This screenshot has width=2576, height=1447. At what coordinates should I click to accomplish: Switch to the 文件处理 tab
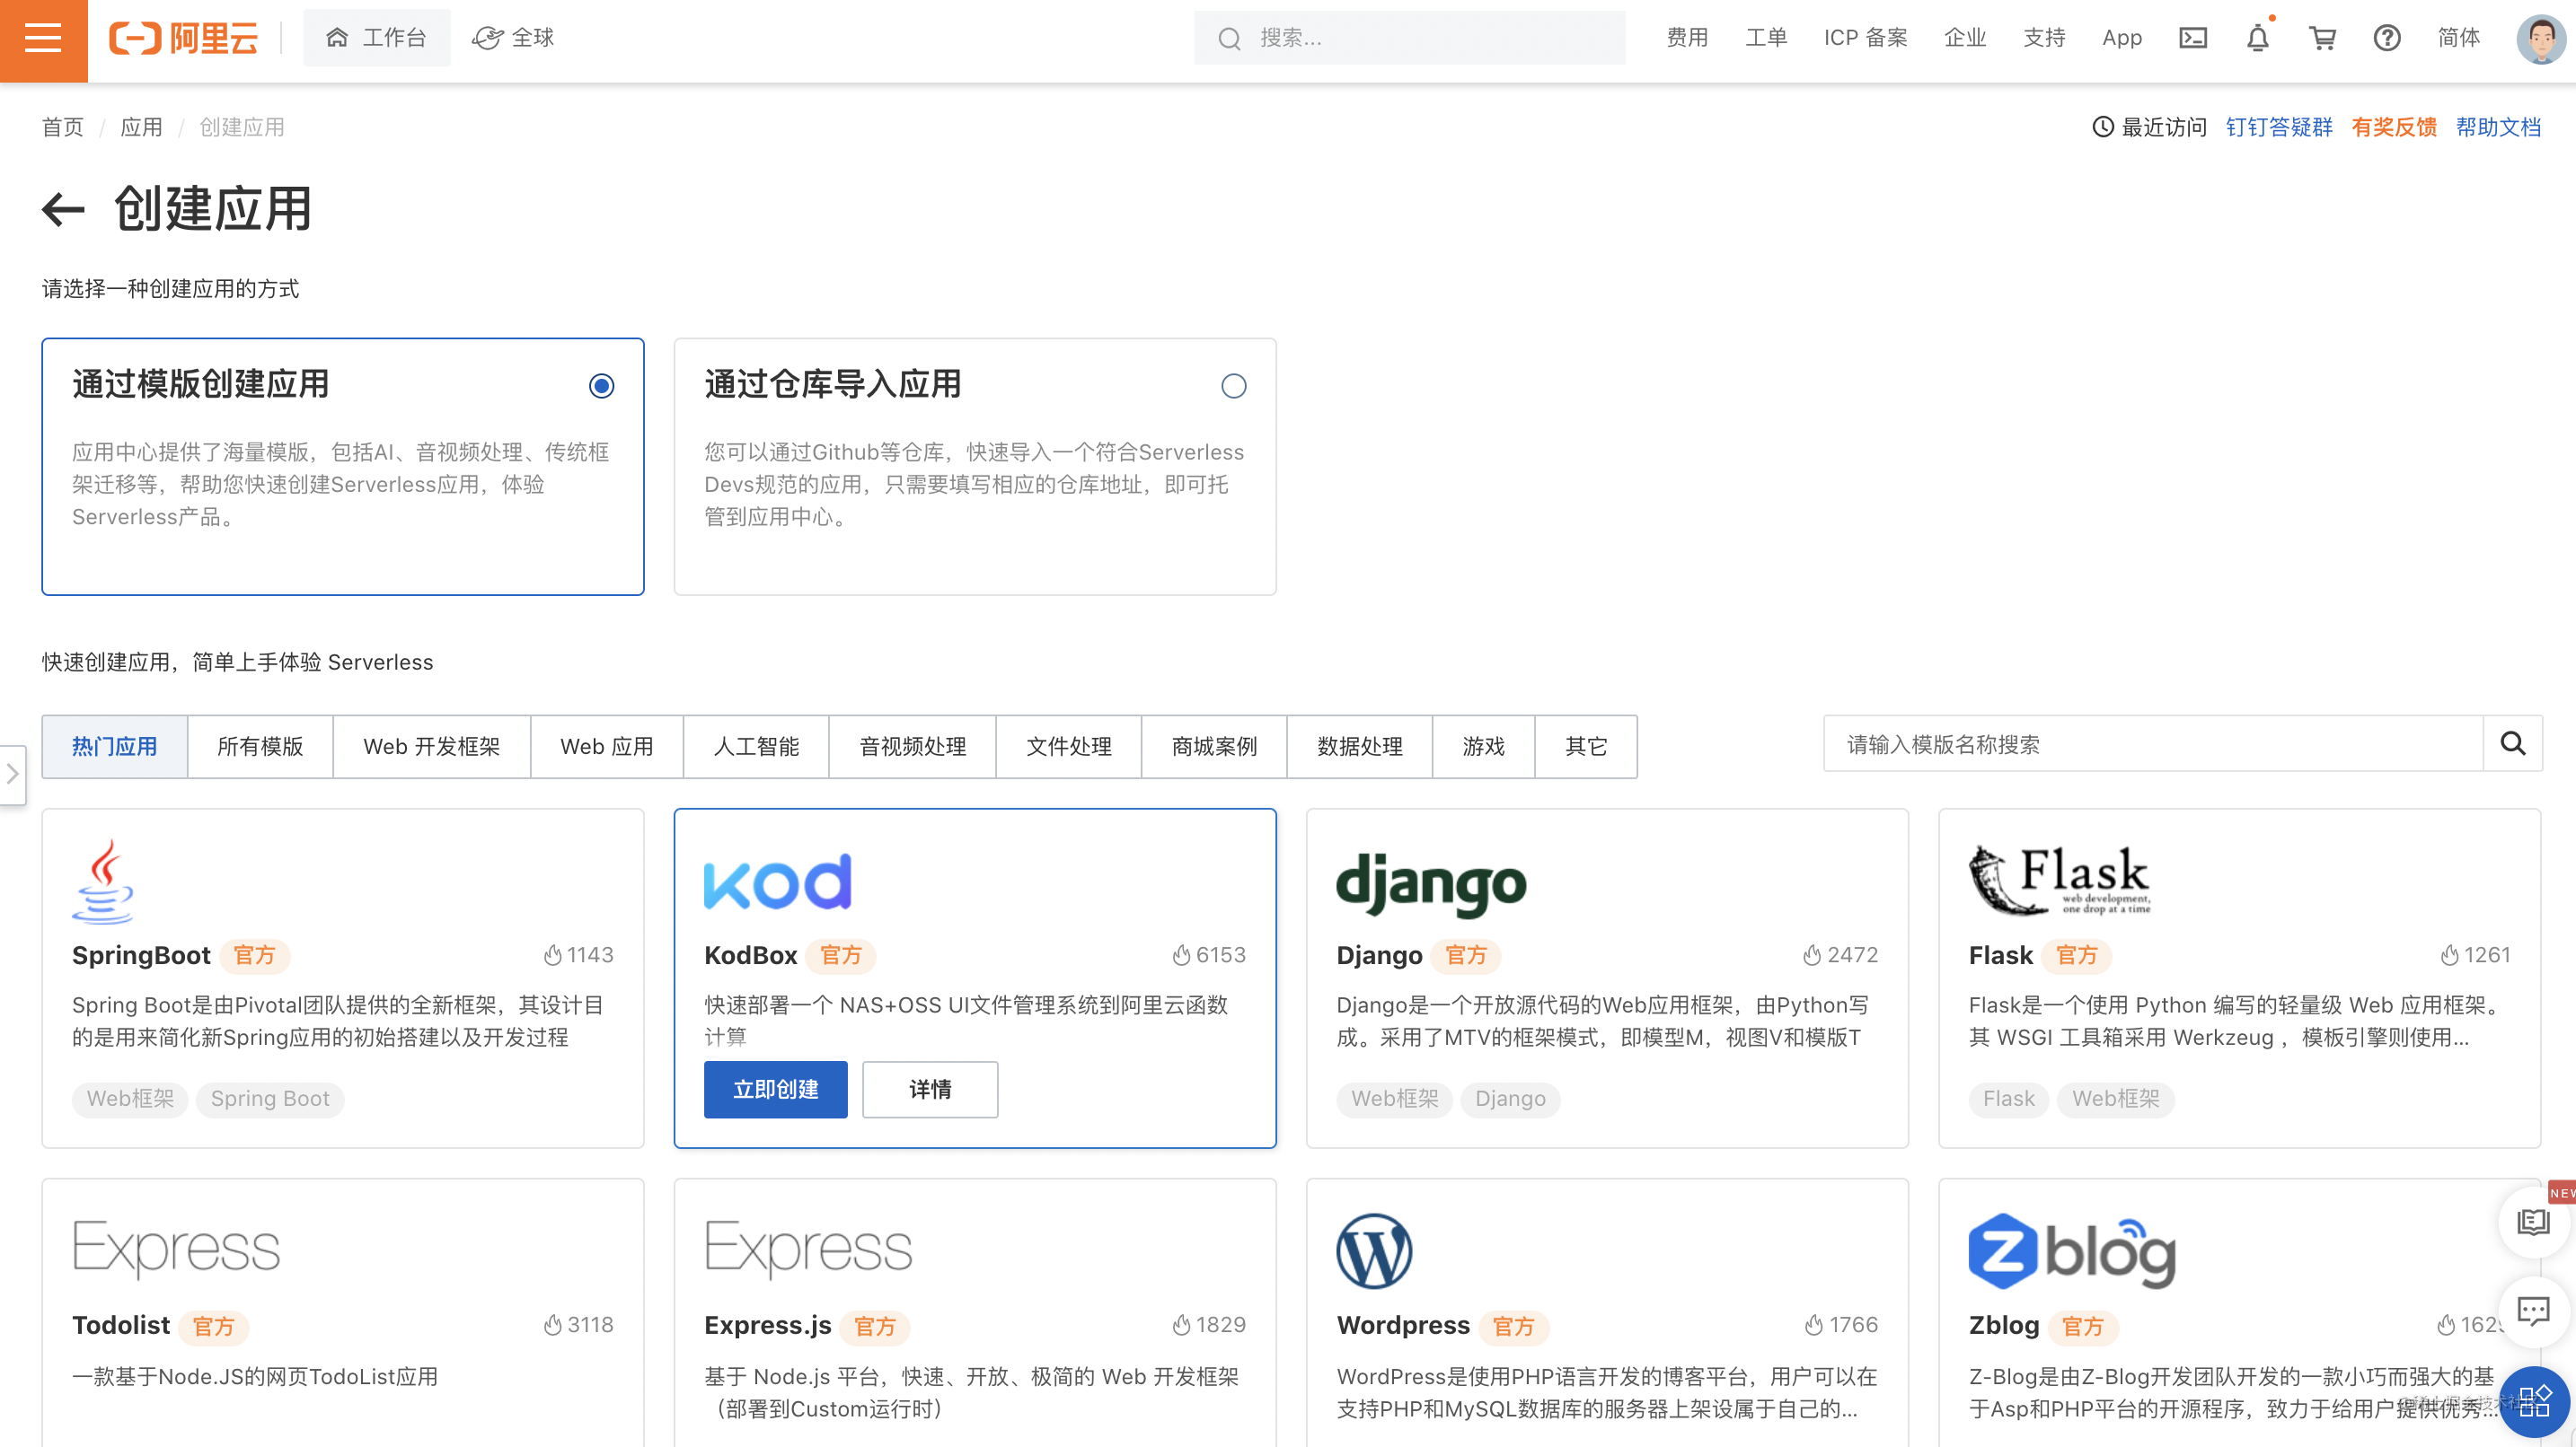point(1069,747)
